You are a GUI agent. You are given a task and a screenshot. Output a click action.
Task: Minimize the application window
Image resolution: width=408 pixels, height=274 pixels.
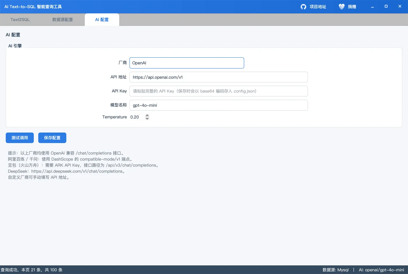(x=372, y=6)
